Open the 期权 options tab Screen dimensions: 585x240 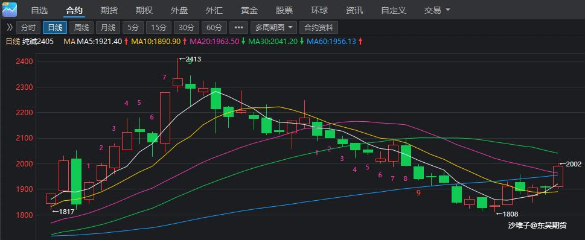[144, 10]
